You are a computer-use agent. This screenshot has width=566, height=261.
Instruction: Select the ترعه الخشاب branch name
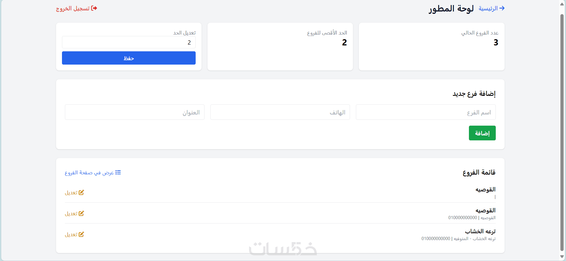pyautogui.click(x=480, y=231)
